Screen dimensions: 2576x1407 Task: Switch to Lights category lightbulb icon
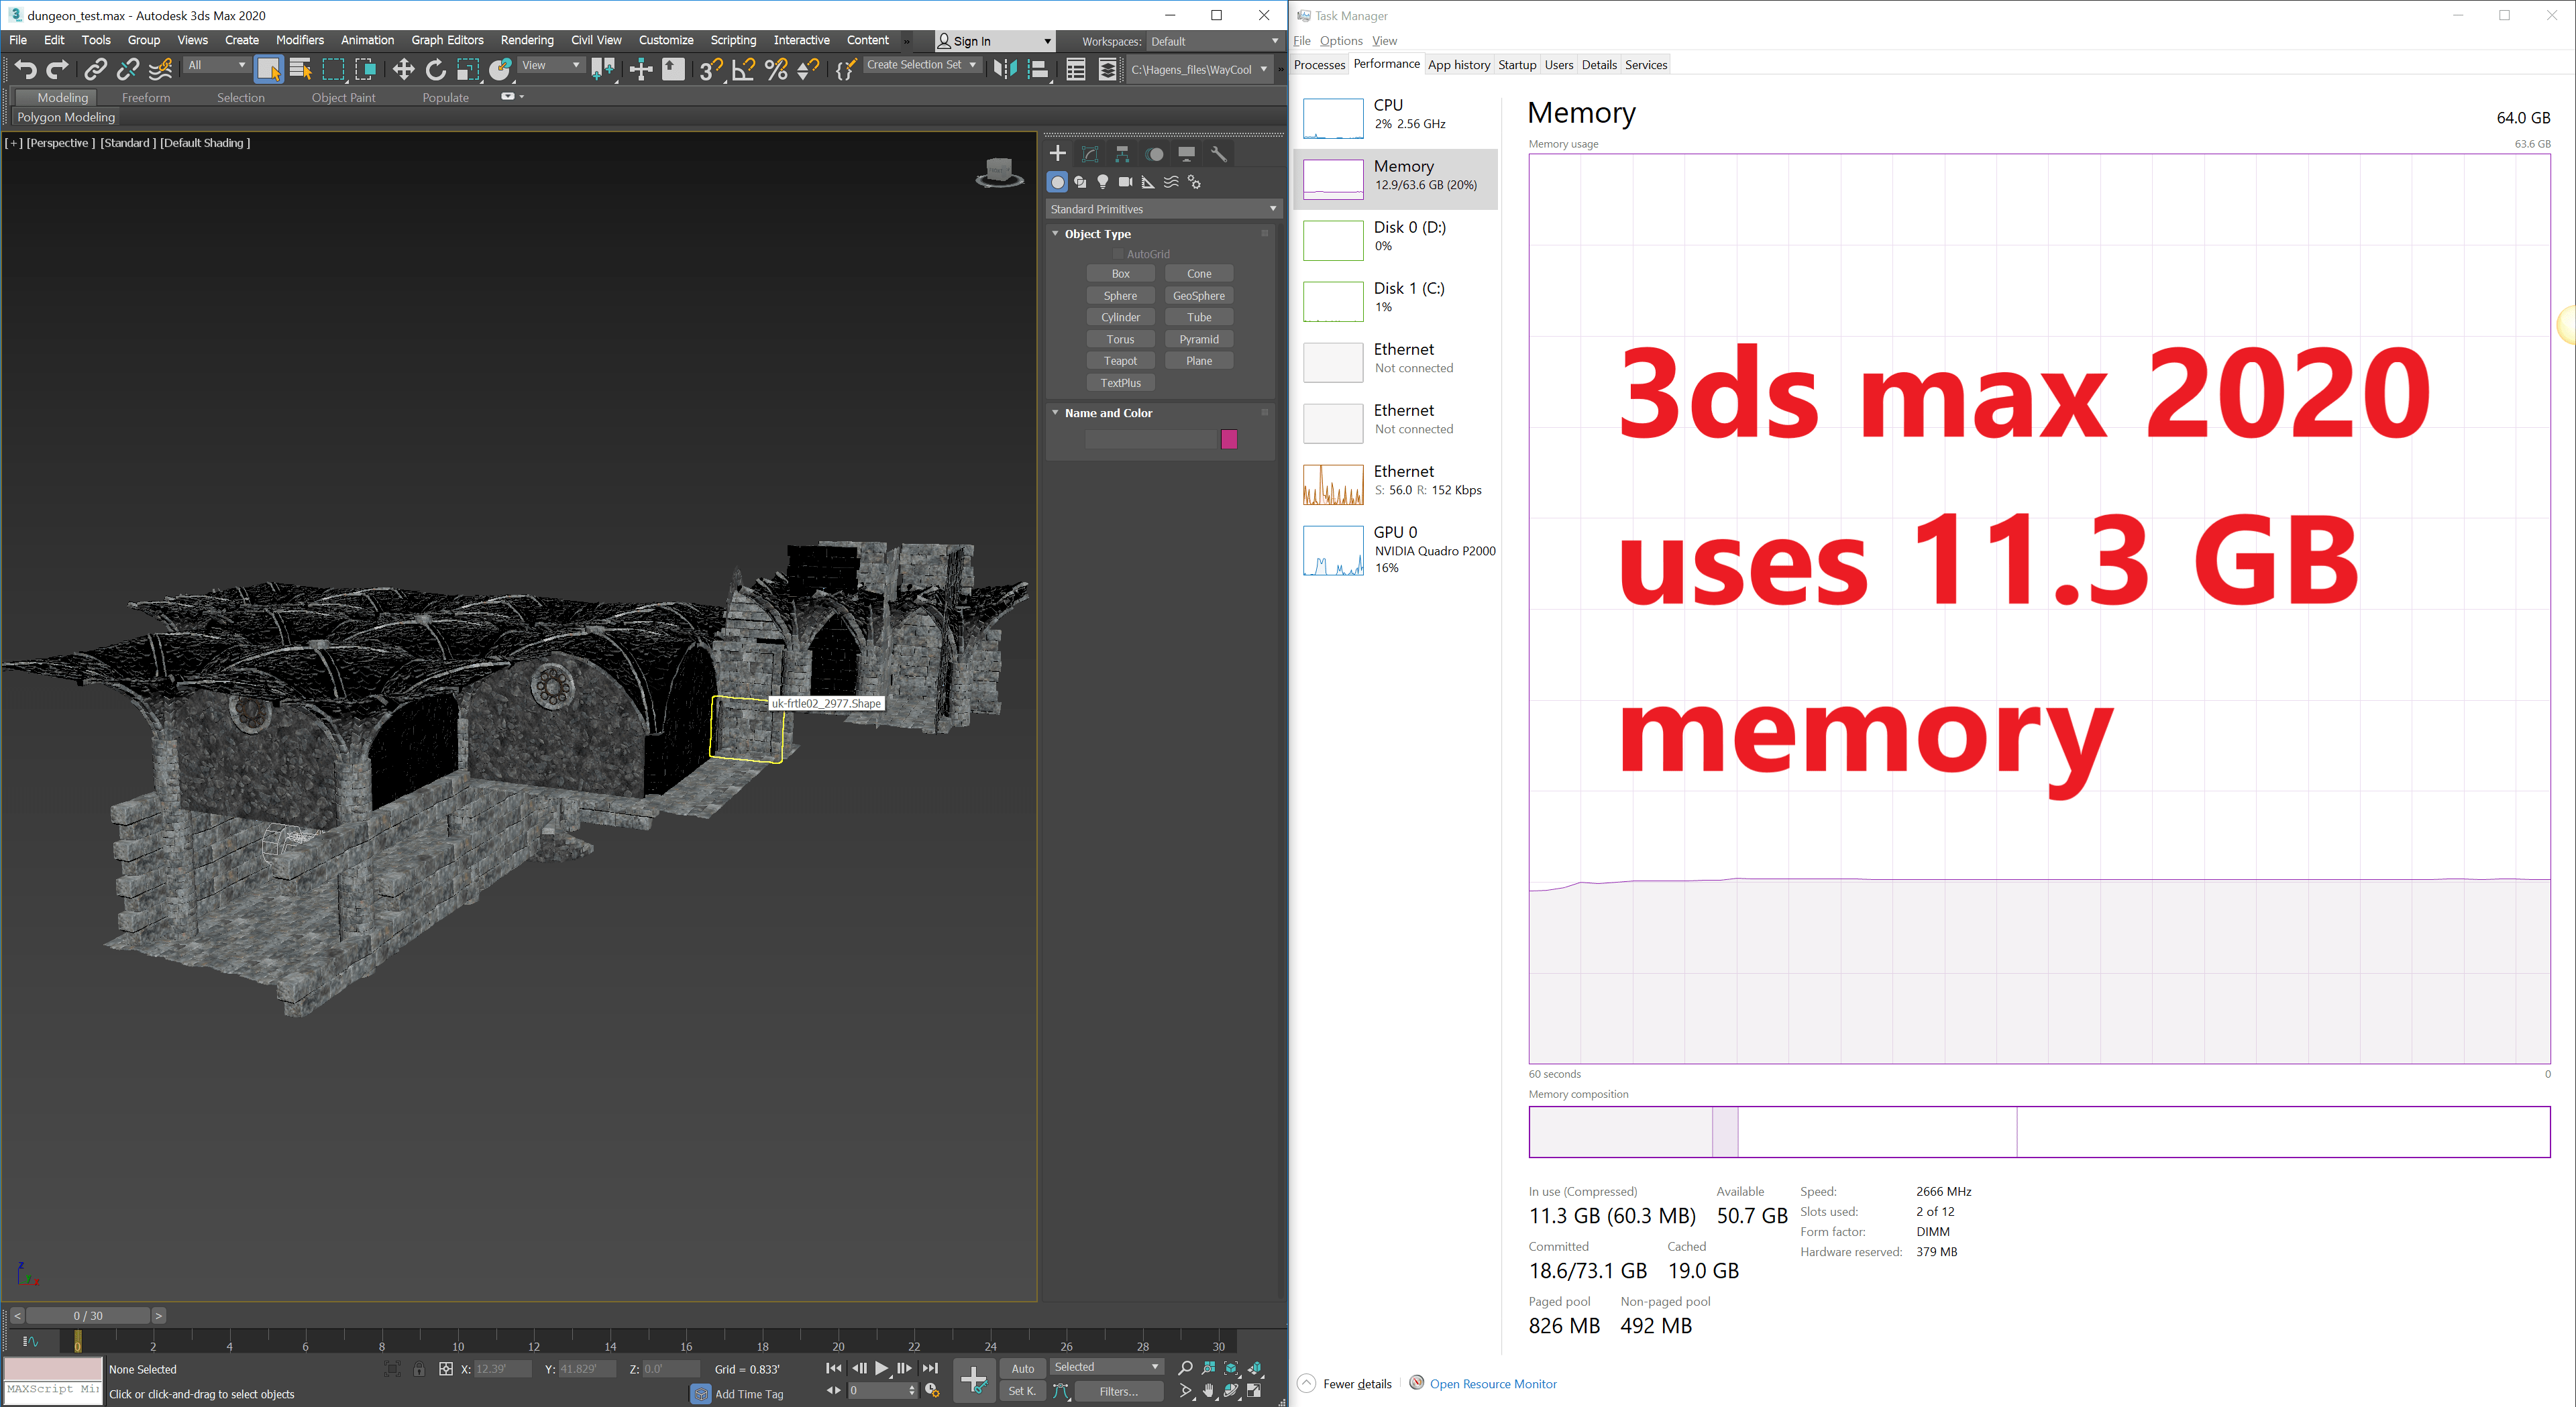point(1103,182)
